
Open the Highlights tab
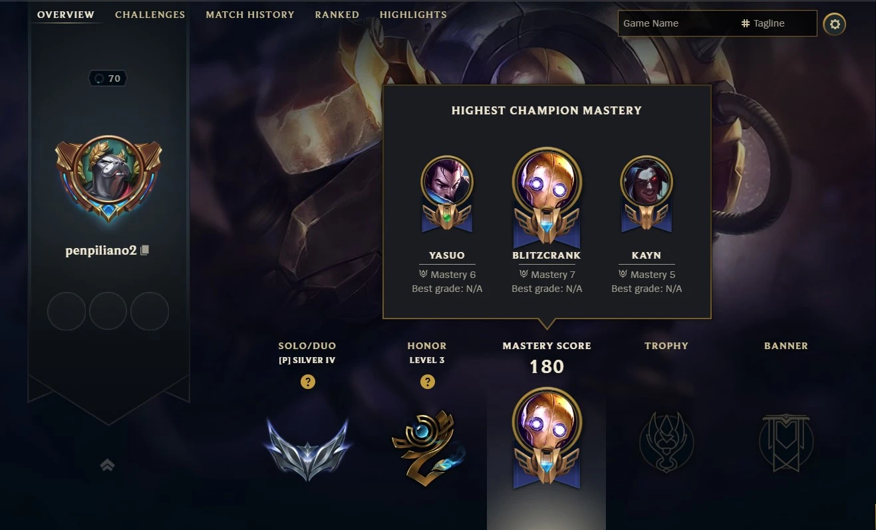[x=413, y=14]
